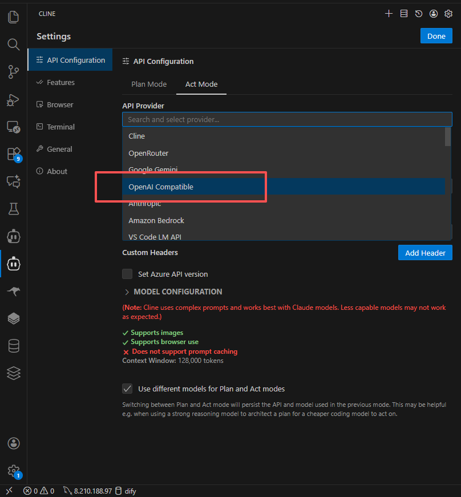
Task: Select General in the settings sidebar
Action: (x=58, y=149)
